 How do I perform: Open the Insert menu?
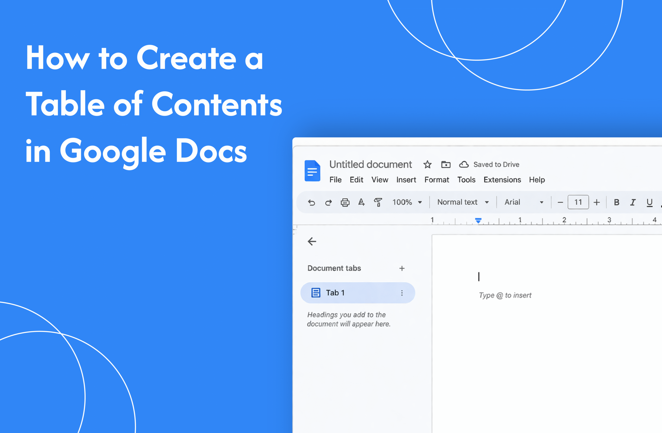click(x=406, y=180)
